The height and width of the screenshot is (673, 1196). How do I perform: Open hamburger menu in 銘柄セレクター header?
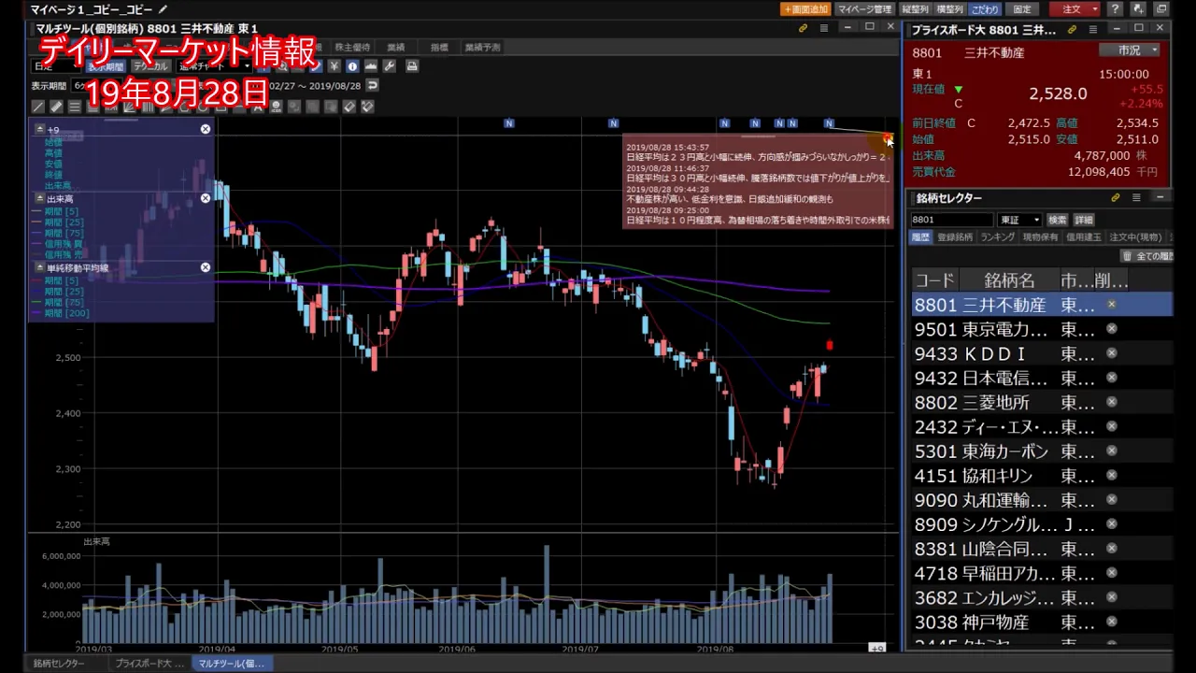(x=1136, y=198)
